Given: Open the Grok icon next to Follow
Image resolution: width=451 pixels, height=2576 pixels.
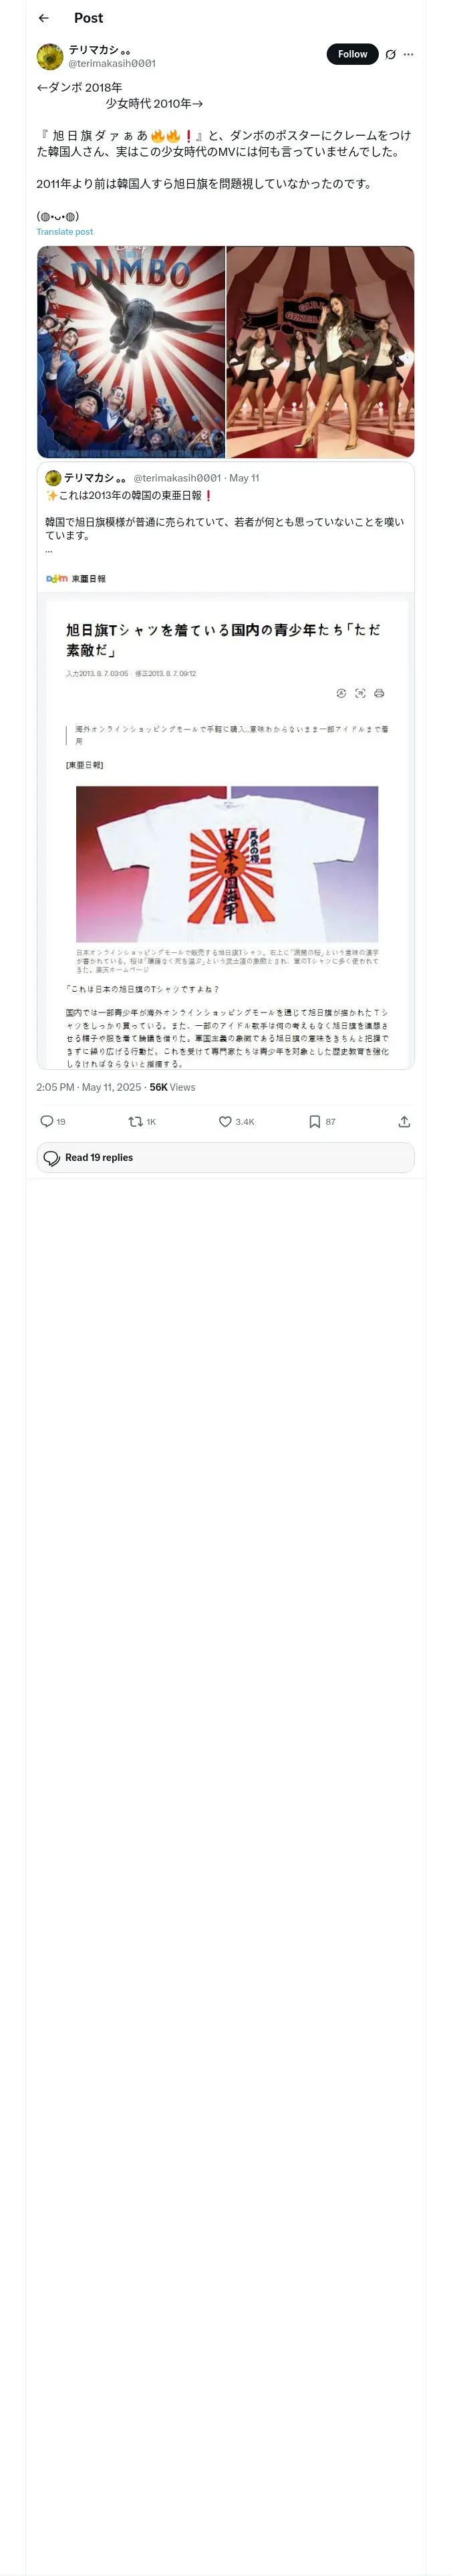Looking at the screenshot, I should tap(390, 55).
